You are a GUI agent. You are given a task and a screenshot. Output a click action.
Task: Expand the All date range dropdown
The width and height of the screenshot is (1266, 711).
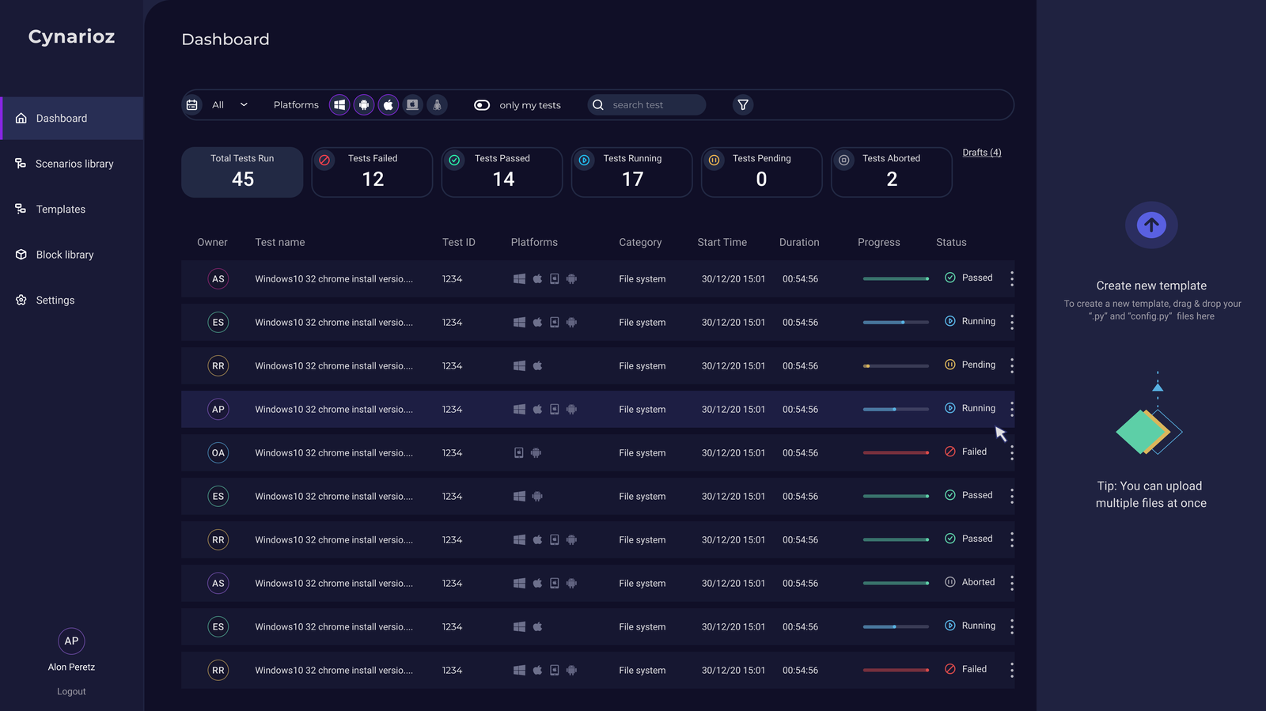229,104
